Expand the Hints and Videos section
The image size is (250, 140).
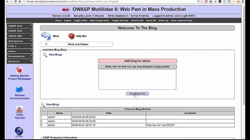(77, 44)
